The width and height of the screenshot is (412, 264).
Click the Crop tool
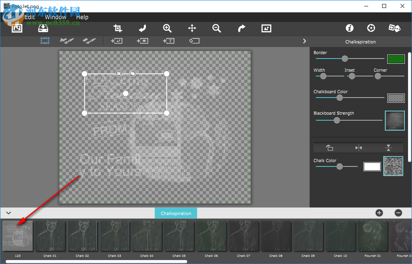[x=118, y=28]
